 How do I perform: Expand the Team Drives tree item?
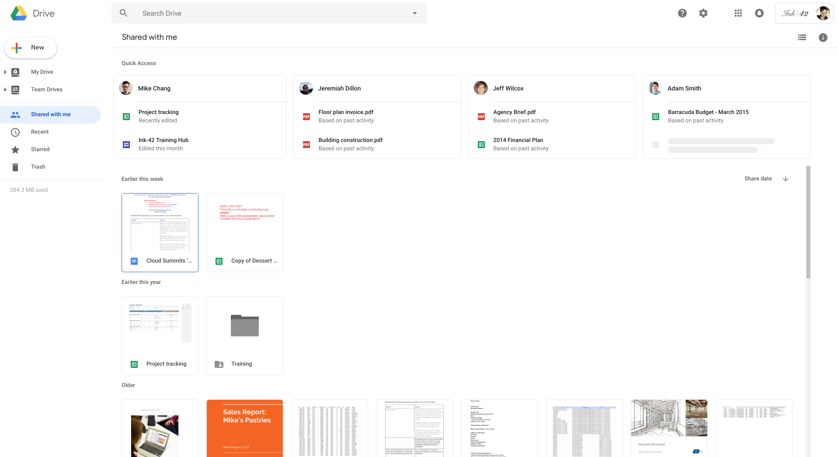click(5, 90)
